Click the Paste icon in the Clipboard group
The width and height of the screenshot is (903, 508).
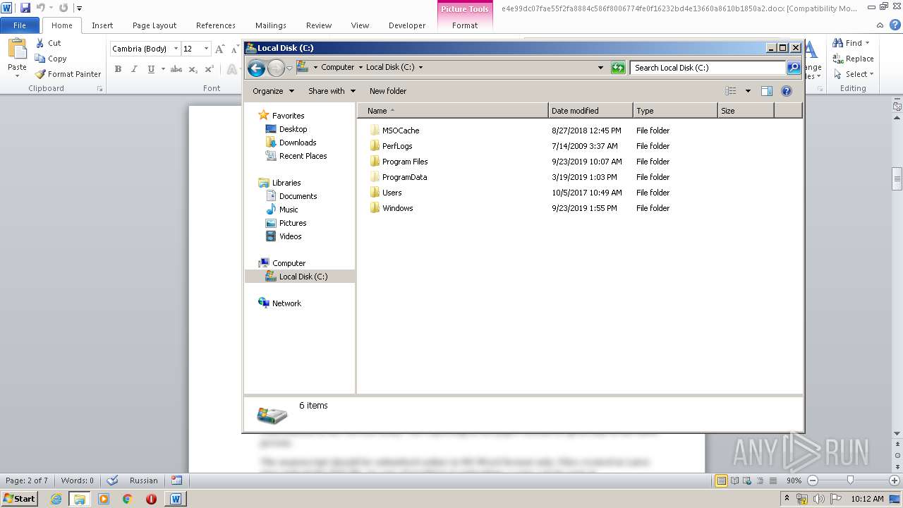click(x=17, y=49)
